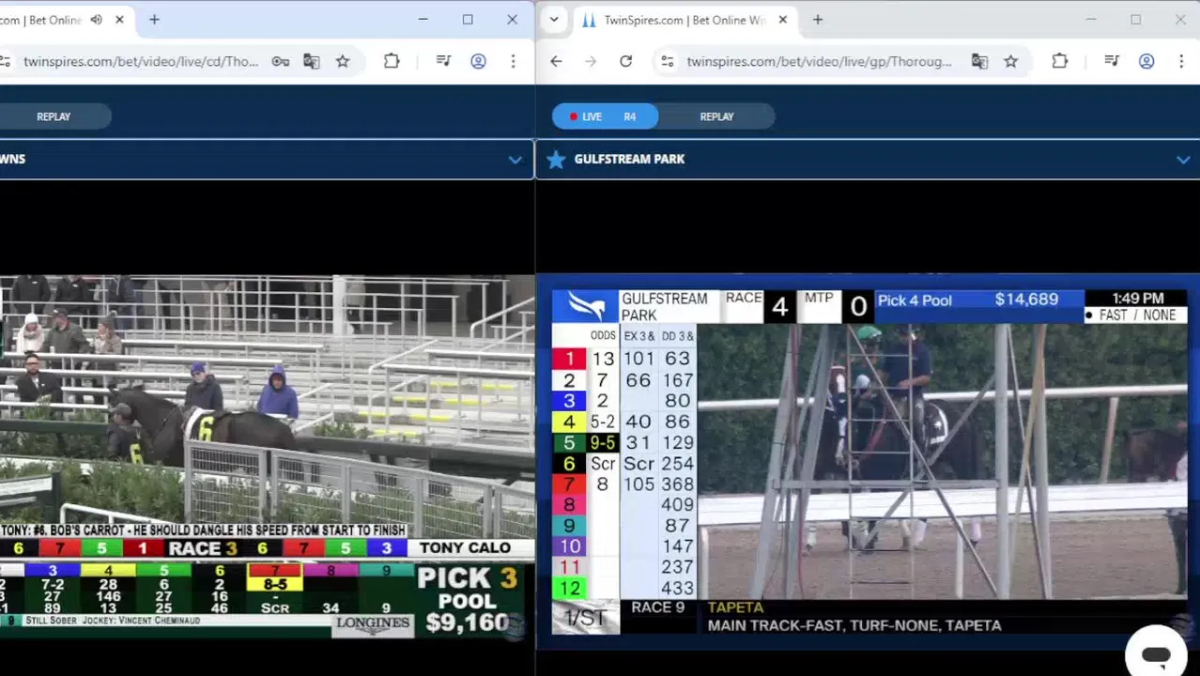Open translate page icon in right window
The image size is (1200, 676).
pos(979,61)
